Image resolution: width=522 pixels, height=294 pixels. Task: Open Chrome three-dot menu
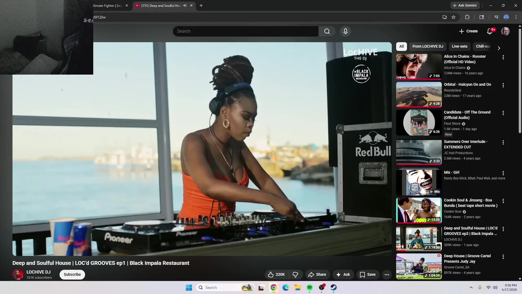(516, 17)
